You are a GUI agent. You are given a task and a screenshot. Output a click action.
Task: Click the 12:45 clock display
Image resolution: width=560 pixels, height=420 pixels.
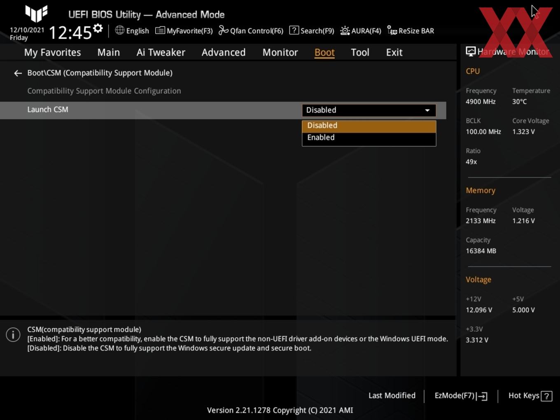[70, 33]
